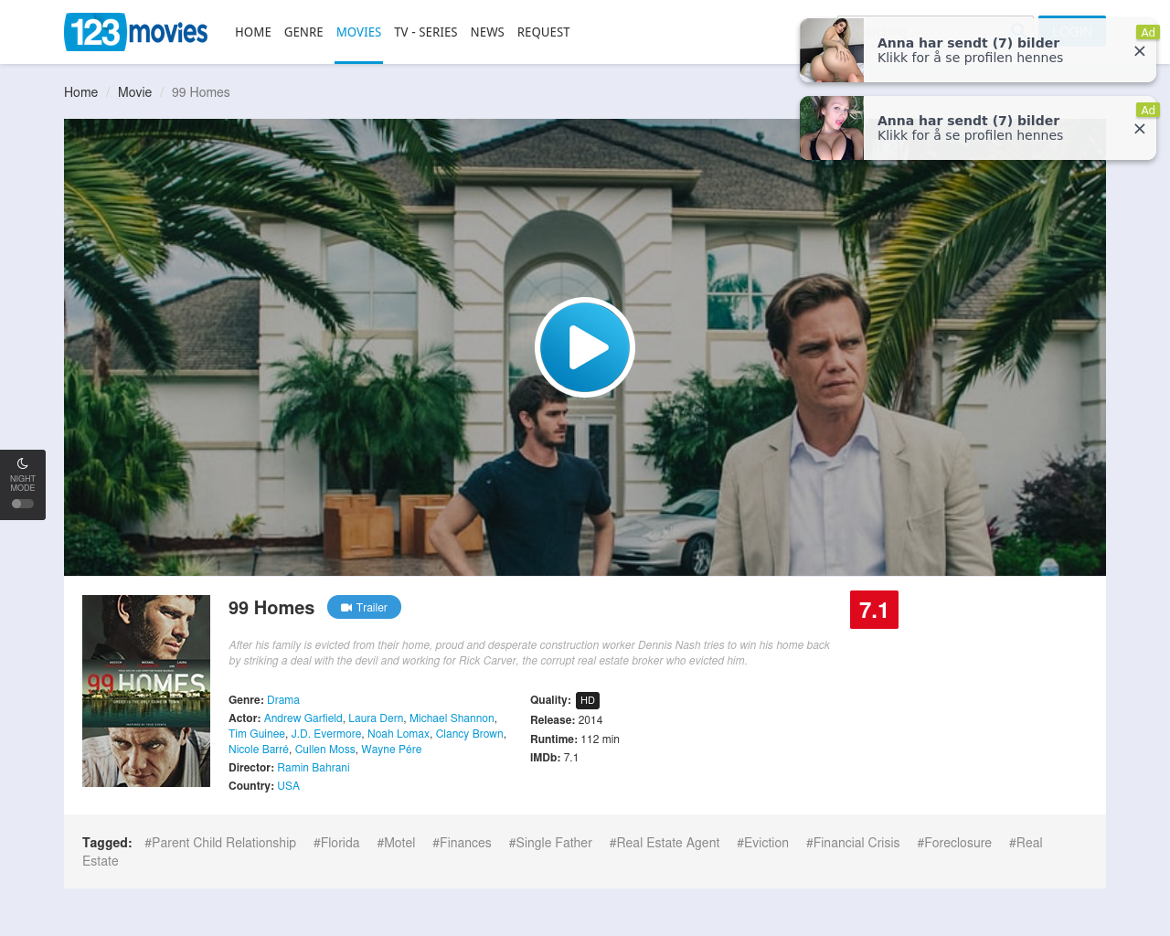The image size is (1170, 936).
Task: Close the second Anna ad notification
Action: [1139, 129]
